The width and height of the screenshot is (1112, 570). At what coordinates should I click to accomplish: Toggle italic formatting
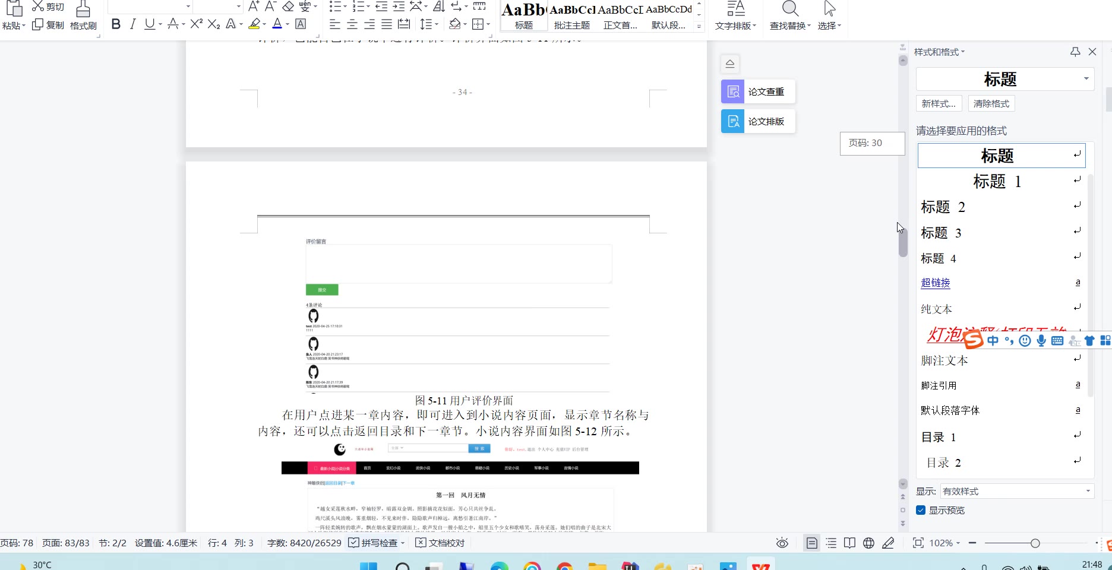[132, 24]
